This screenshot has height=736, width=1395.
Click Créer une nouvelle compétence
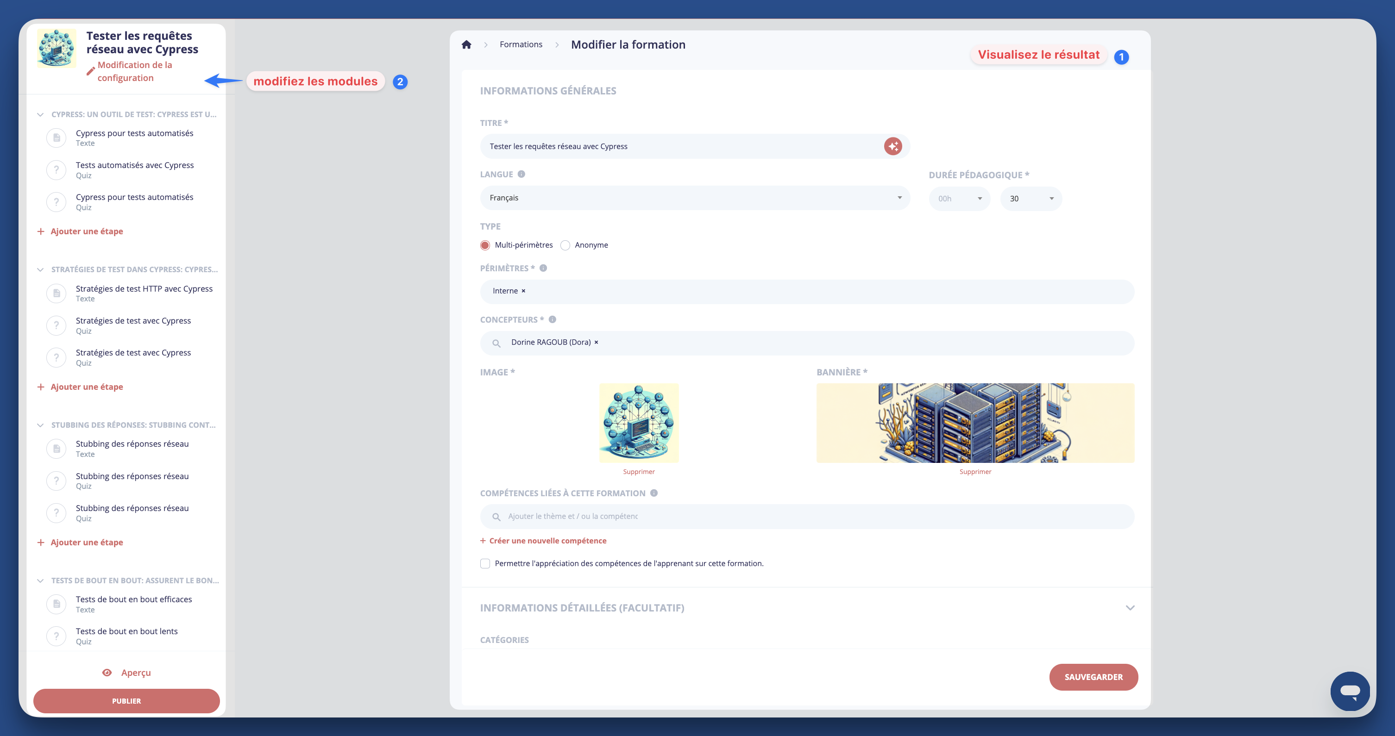547,541
